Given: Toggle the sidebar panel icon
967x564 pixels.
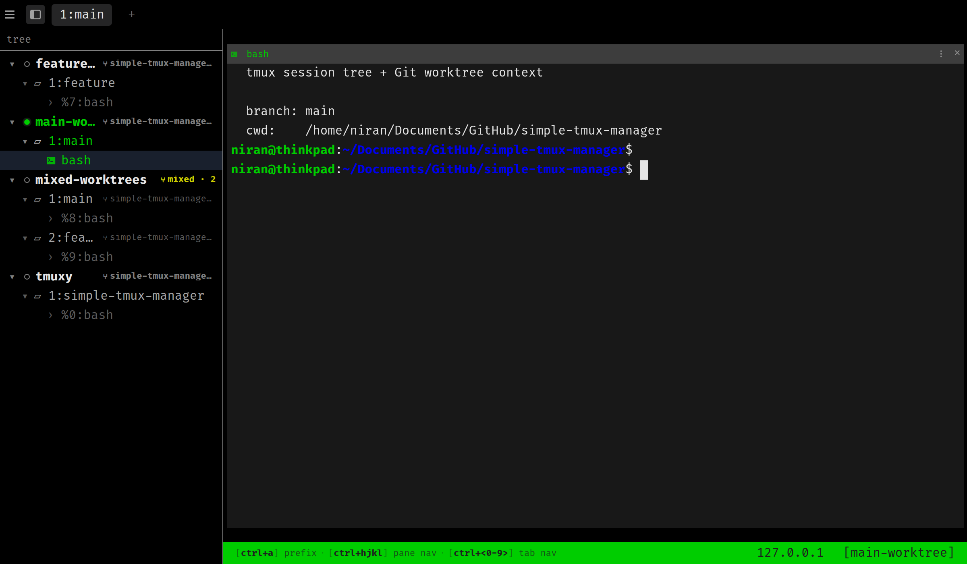Looking at the screenshot, I should (35, 15).
